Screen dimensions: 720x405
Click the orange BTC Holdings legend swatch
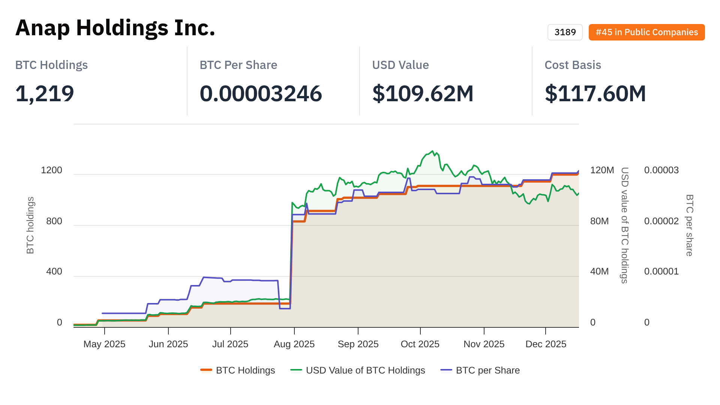206,370
